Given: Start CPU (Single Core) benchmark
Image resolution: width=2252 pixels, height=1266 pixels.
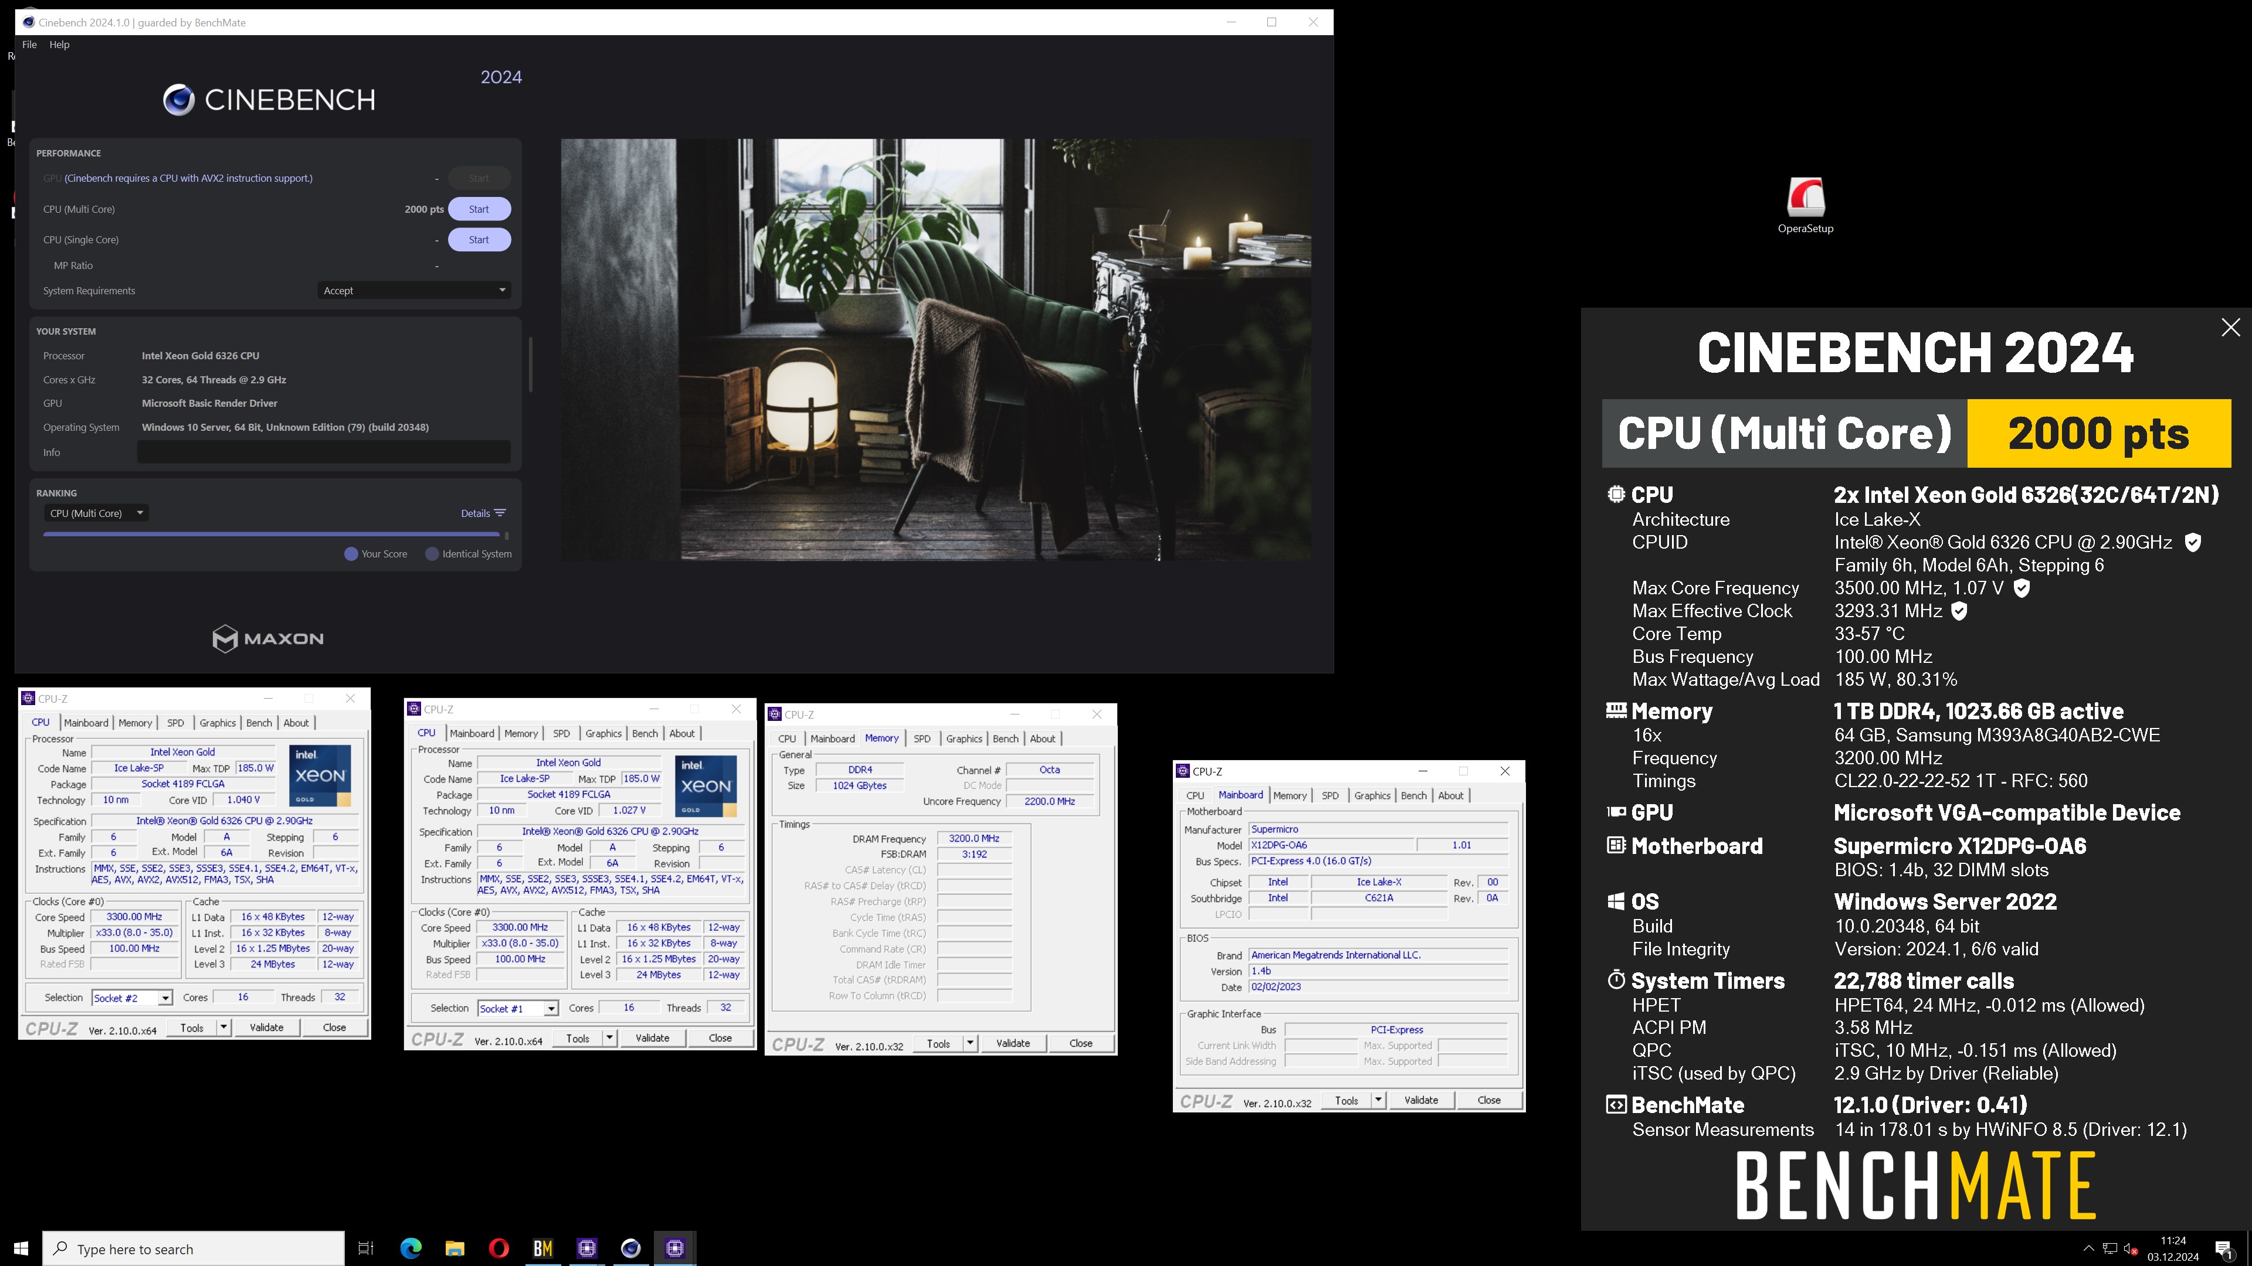Looking at the screenshot, I should 479,239.
